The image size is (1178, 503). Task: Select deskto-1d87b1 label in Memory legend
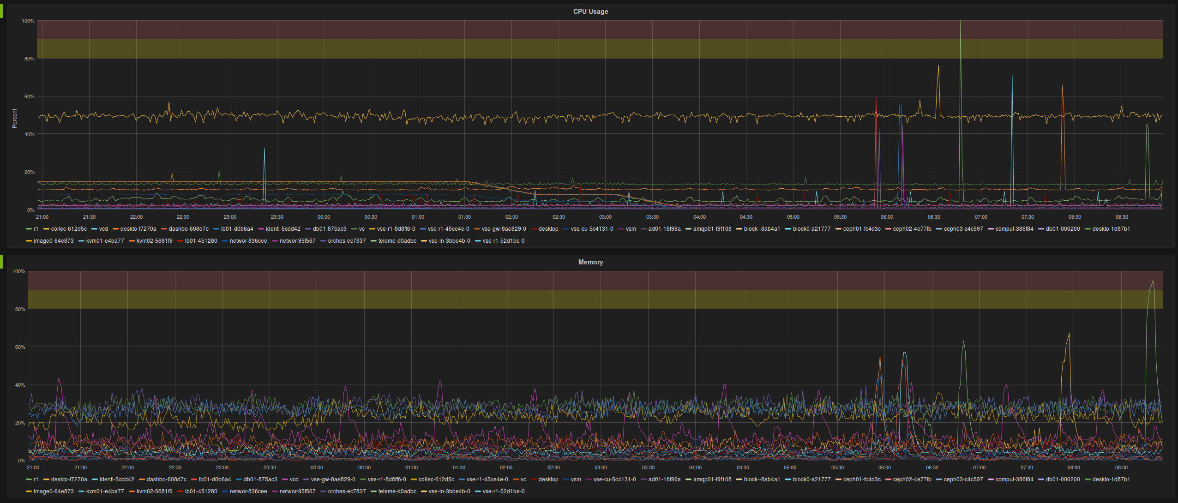tap(1111, 479)
